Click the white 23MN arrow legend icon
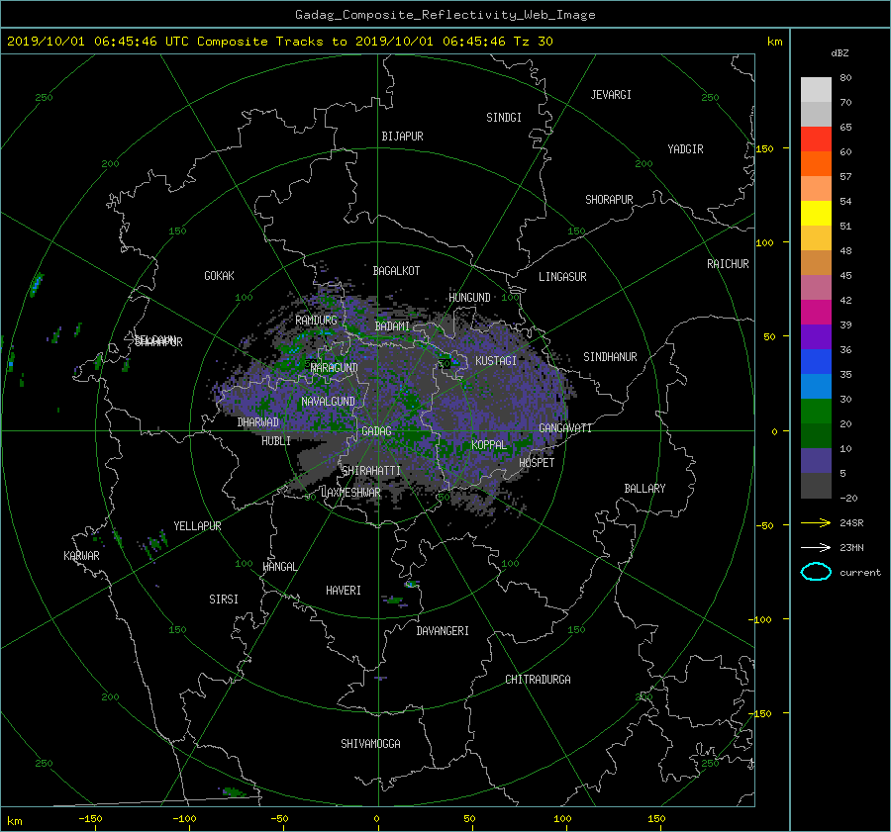 pos(816,547)
